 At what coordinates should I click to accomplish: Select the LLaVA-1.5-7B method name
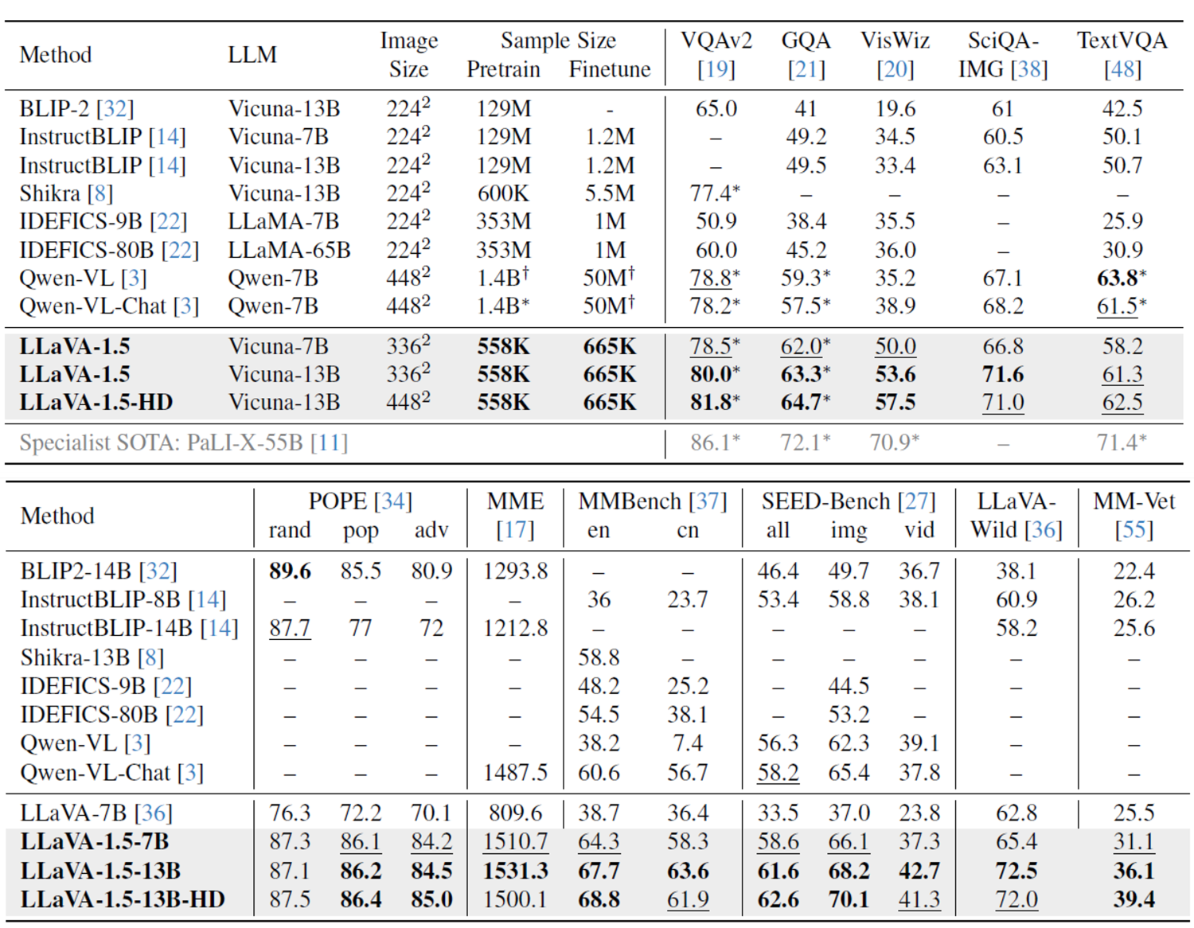coord(95,842)
